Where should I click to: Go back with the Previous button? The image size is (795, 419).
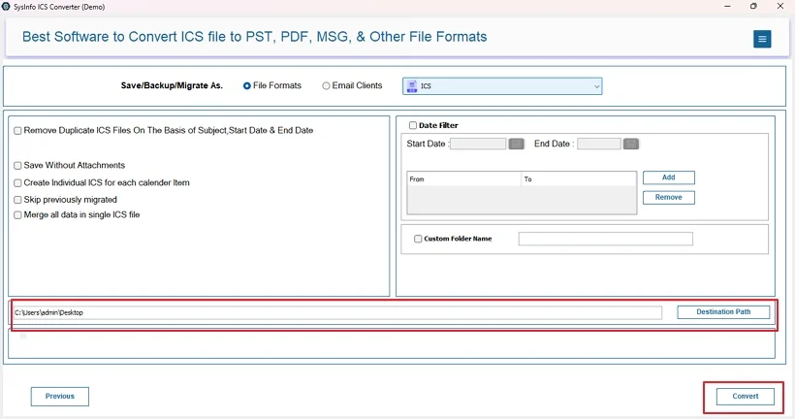pos(60,396)
